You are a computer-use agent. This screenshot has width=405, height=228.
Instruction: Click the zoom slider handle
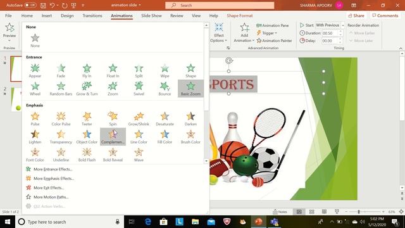(x=359, y=212)
